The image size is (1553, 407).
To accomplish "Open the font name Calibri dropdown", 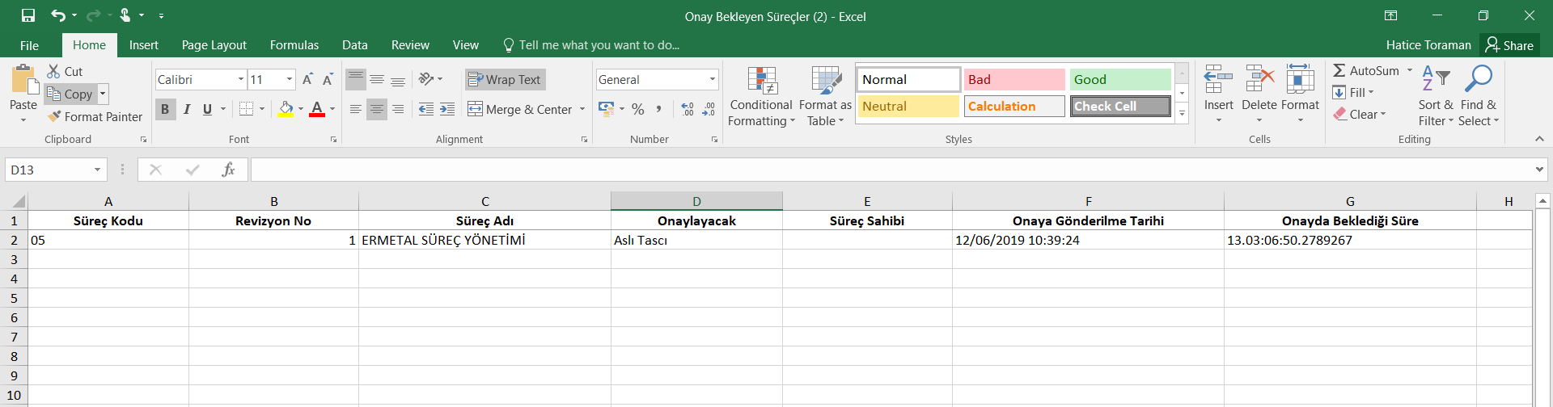I will coord(241,79).
